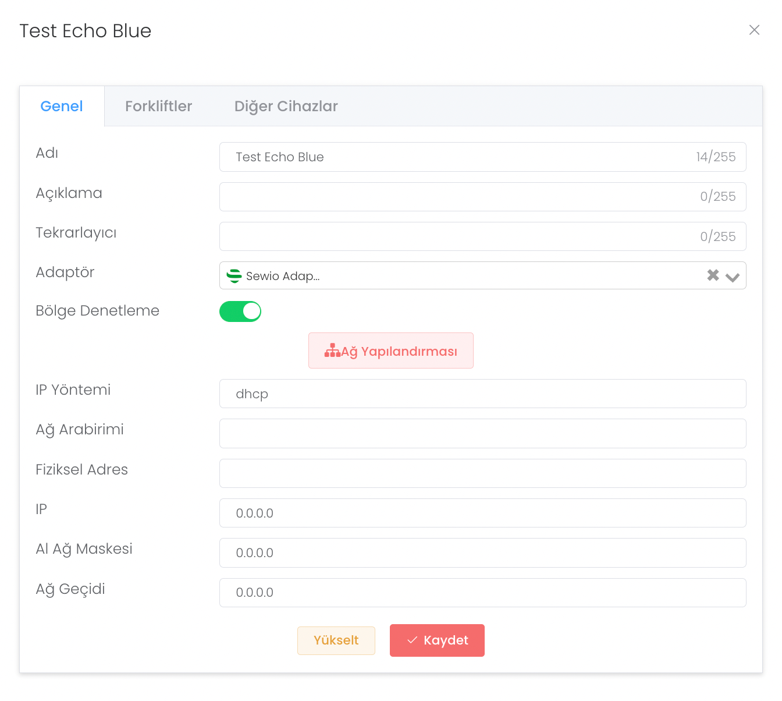Click the Al Ağ Maskesi field
Screen dimensions: 782x701
pyautogui.click(x=482, y=553)
